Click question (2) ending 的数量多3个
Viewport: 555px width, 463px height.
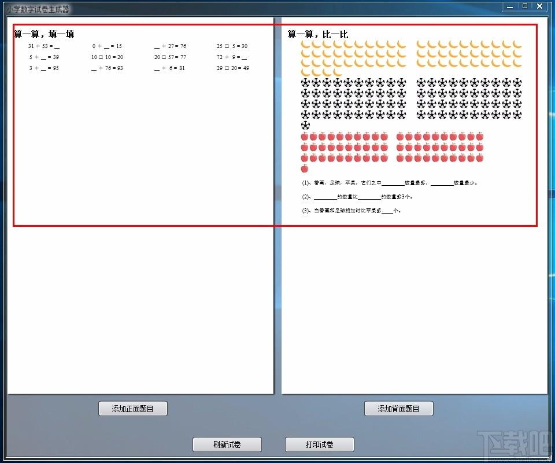(357, 197)
